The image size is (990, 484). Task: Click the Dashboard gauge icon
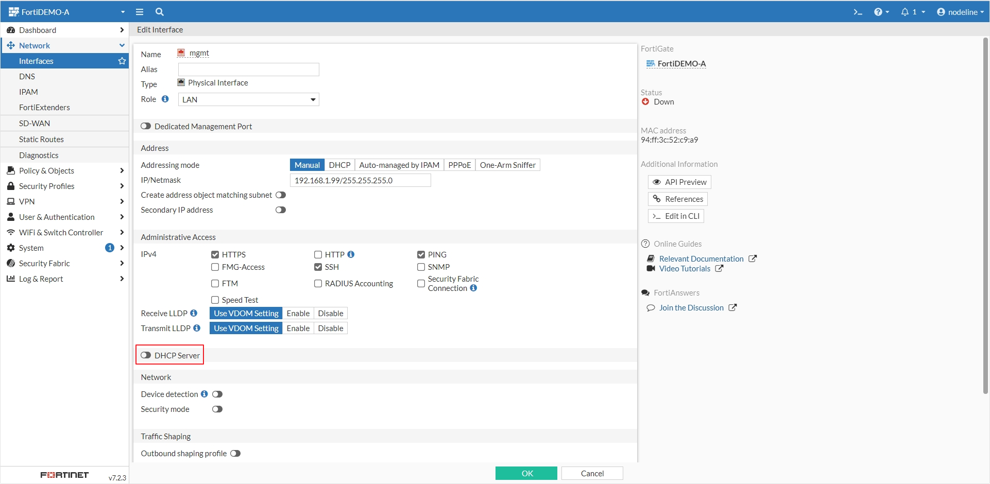pyautogui.click(x=11, y=30)
